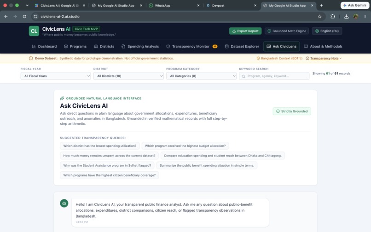Viewport: 371px width, 232px height.
Task: Click the Demo Dataset warning icon
Action: point(31,58)
